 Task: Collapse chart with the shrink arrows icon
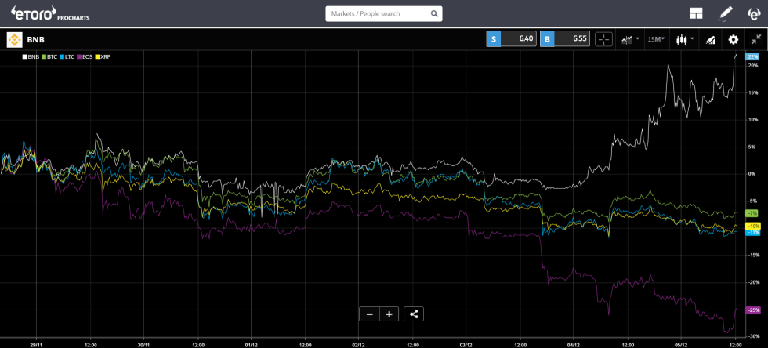[755, 39]
